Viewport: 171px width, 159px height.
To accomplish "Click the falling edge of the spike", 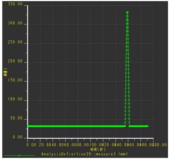I will (129, 69).
